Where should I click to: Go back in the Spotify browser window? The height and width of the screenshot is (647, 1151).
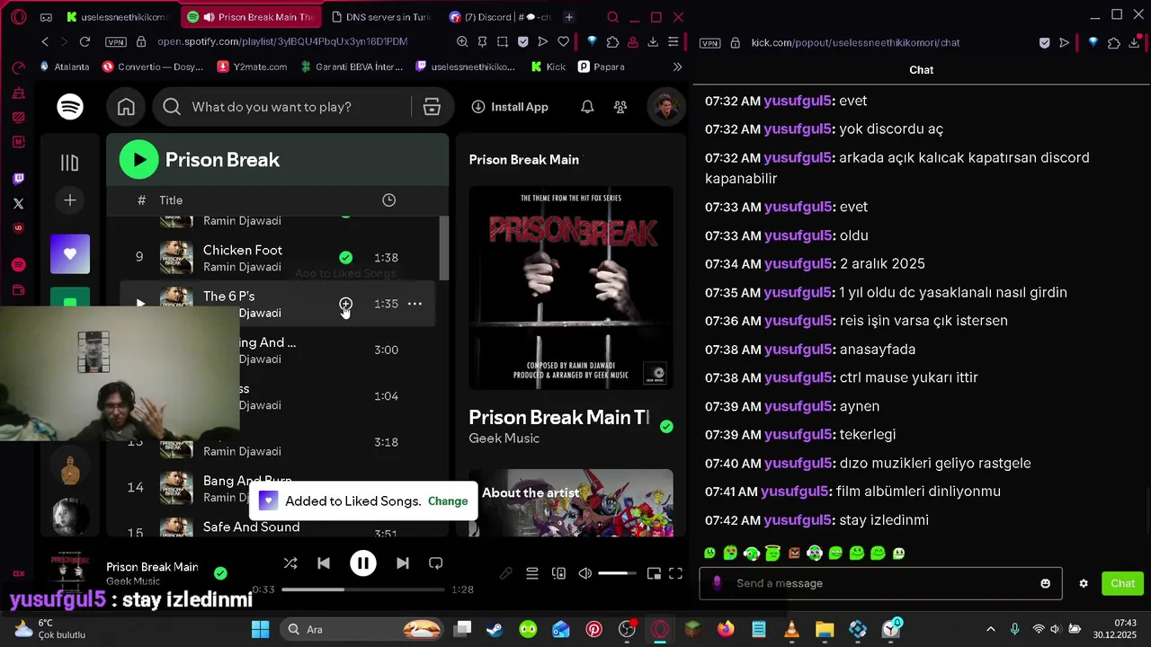[x=45, y=42]
